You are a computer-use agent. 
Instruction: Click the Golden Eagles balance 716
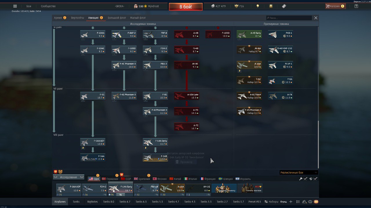[239, 6]
